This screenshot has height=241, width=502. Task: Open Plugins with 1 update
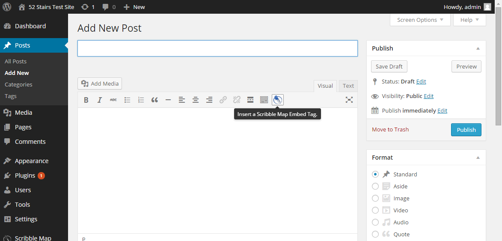click(x=34, y=176)
